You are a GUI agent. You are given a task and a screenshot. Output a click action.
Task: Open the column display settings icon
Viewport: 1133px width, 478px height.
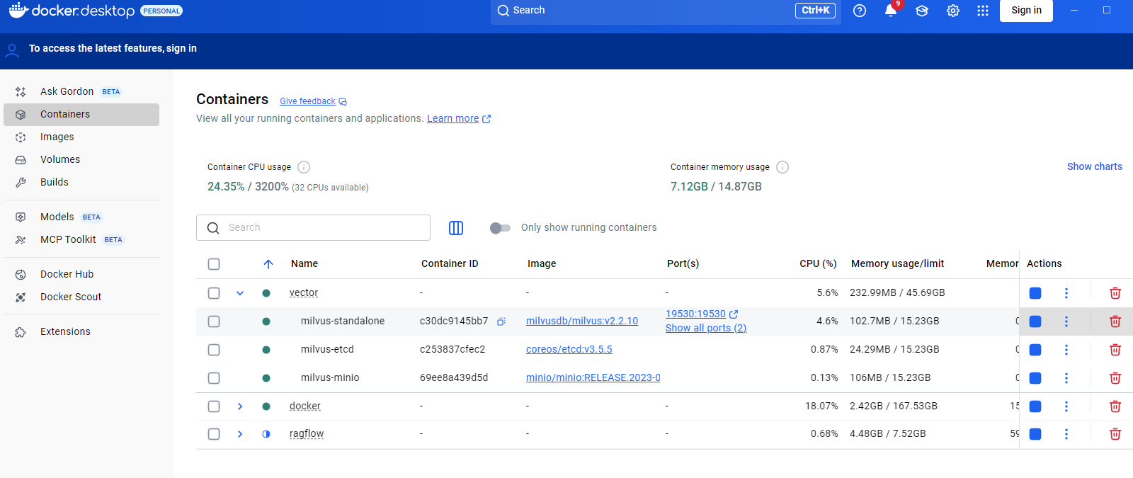tap(456, 228)
